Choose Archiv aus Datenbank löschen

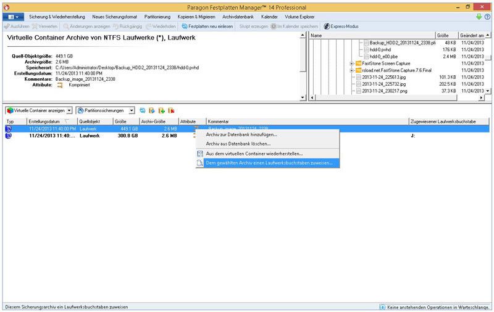[x=267, y=144]
